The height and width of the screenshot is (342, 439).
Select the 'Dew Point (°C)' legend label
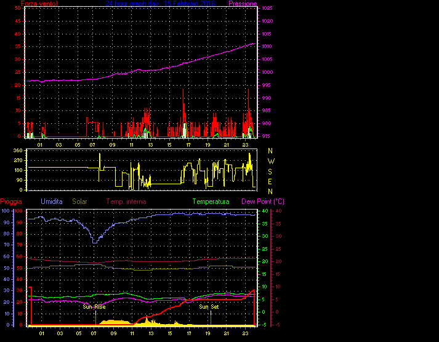click(263, 202)
